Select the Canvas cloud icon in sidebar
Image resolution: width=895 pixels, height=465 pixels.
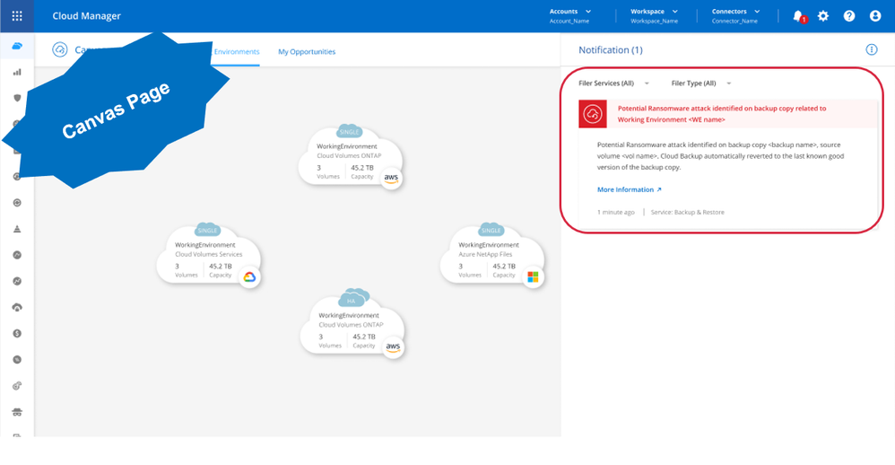17,47
